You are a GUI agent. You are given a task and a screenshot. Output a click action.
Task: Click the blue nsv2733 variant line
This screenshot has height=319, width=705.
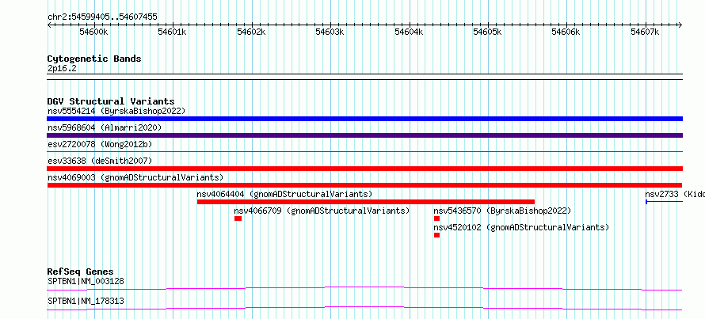(664, 202)
